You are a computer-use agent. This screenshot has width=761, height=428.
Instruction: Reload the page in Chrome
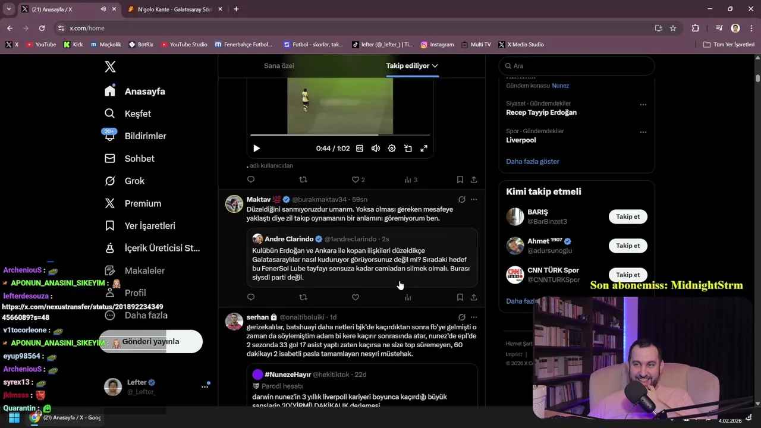42,28
